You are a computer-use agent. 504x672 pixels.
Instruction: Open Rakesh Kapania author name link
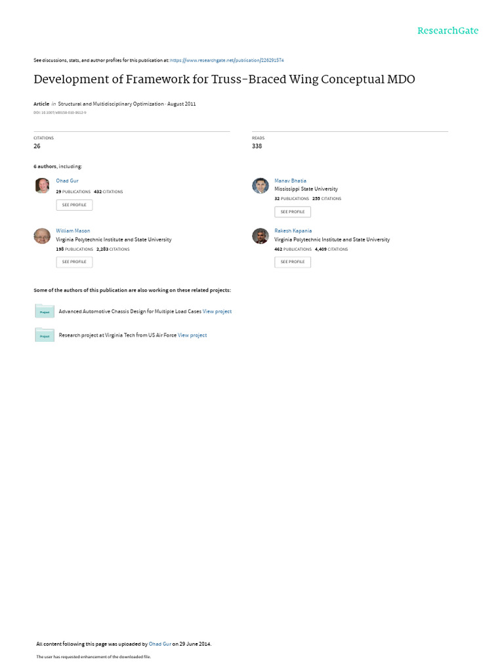[293, 230]
